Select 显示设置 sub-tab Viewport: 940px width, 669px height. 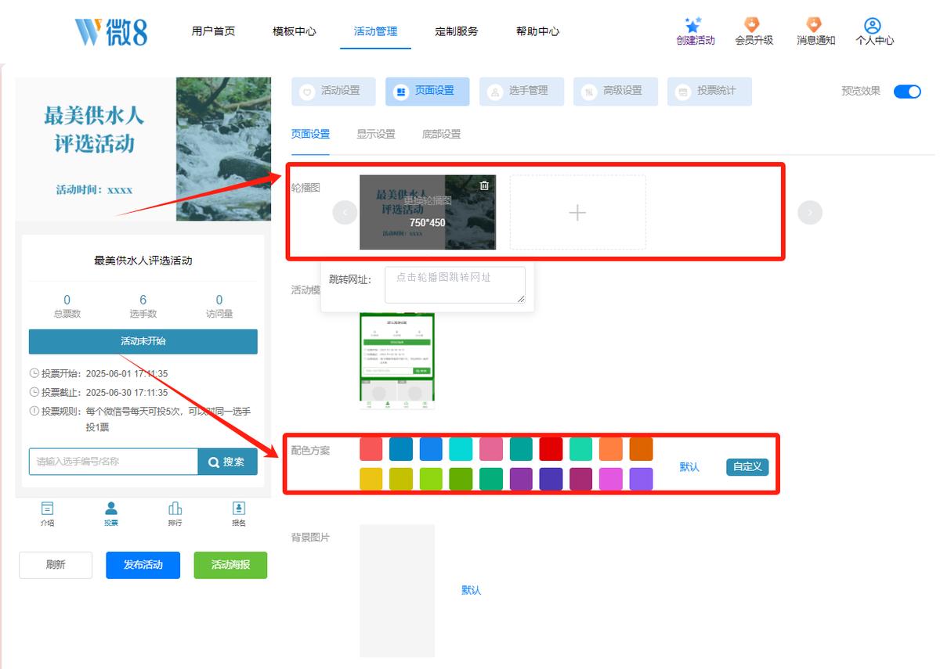point(376,134)
